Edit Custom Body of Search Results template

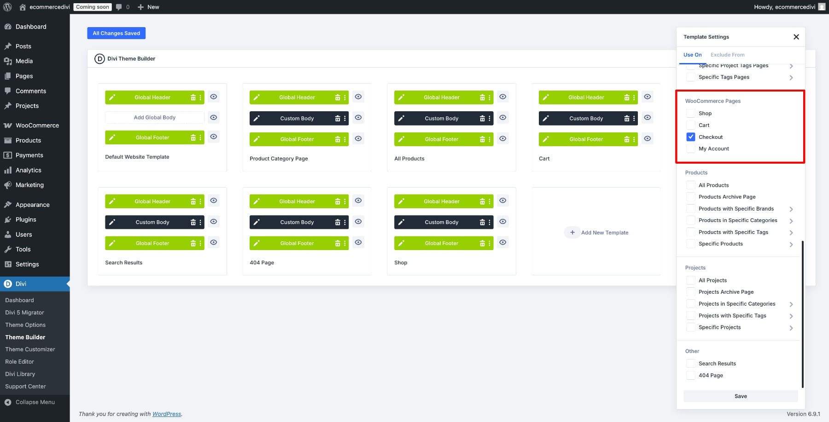(112, 222)
